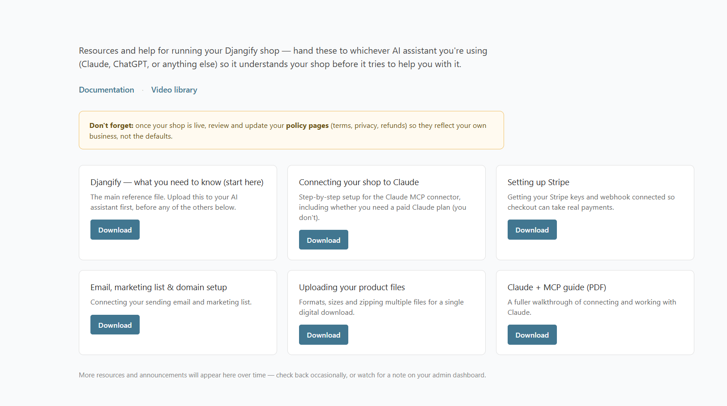Open the Video library link
727x406 pixels.
[174, 90]
